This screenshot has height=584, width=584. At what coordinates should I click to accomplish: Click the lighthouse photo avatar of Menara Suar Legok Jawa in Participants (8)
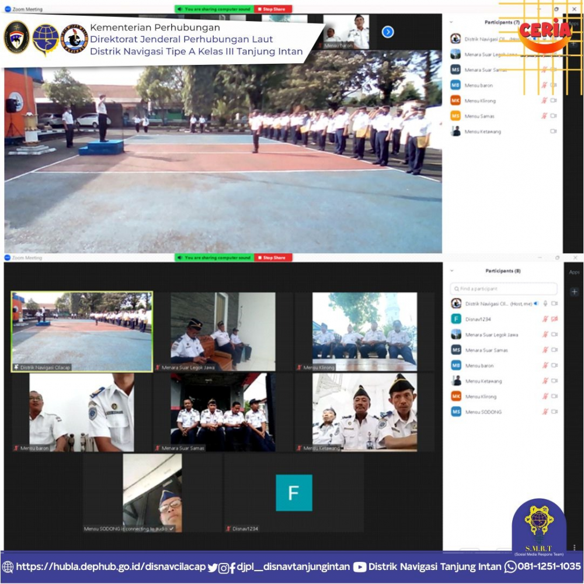456,334
